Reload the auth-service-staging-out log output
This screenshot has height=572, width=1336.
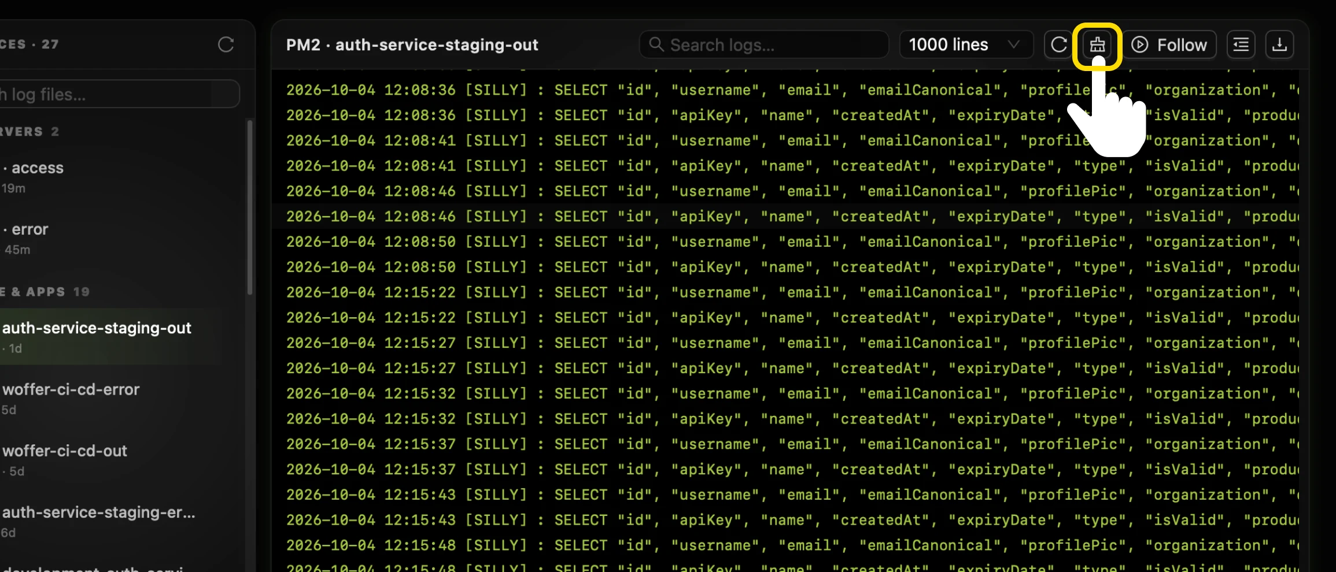click(x=1058, y=44)
